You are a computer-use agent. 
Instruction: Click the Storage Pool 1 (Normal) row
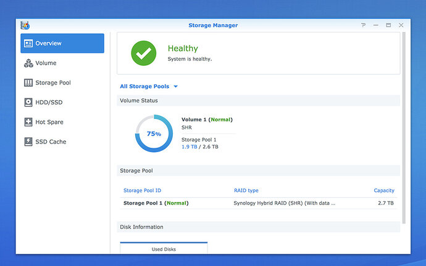point(258,203)
